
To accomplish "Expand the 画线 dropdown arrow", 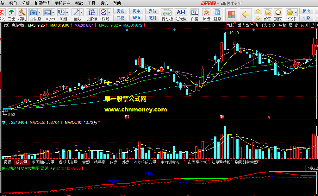I will coord(82,13).
